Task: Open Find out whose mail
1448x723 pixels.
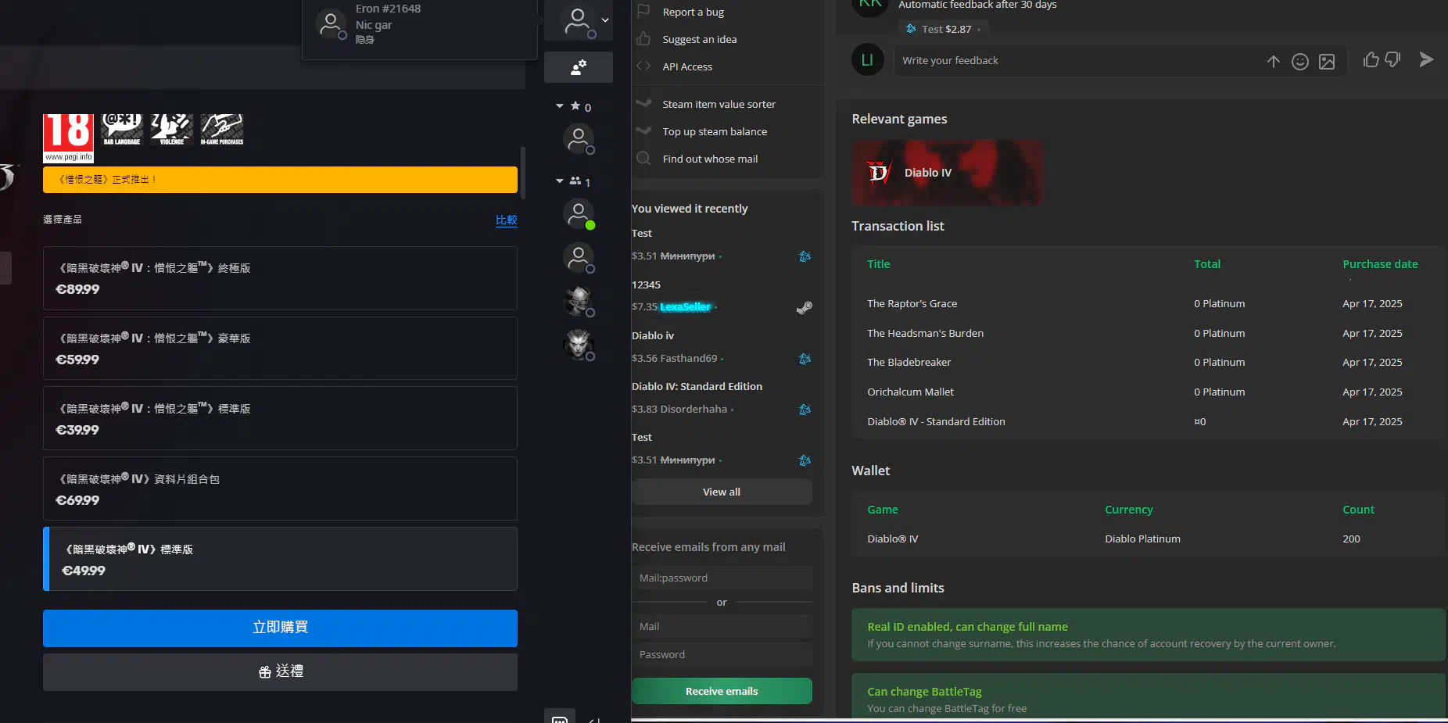Action: (x=710, y=159)
